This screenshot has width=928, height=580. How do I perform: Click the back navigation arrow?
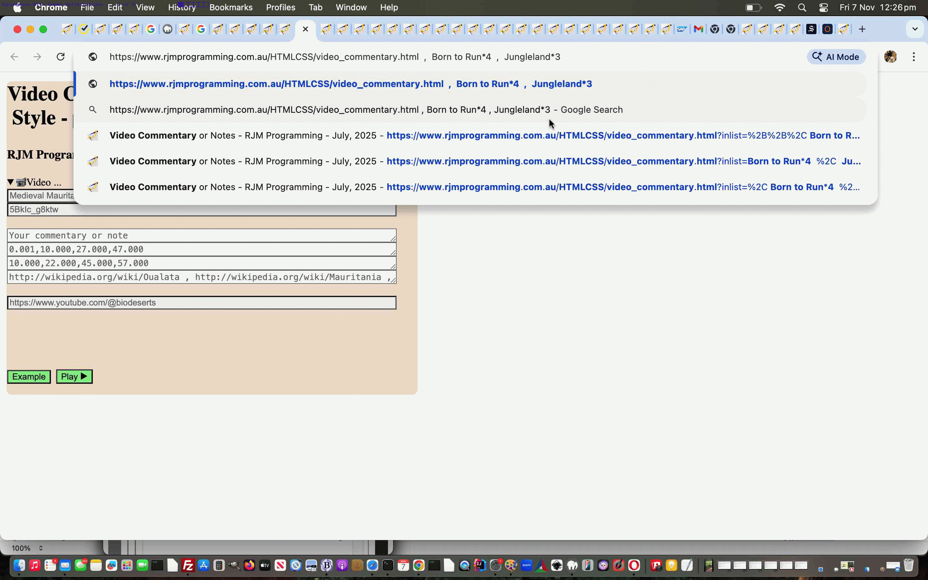tap(14, 56)
